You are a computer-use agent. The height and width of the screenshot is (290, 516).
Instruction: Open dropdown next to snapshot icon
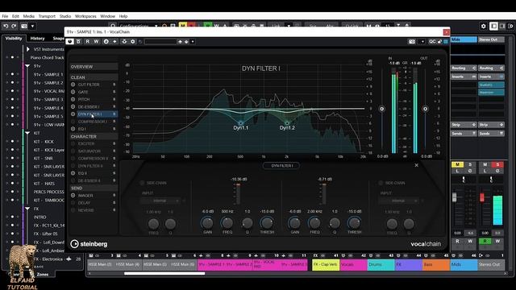pyautogui.click(x=422, y=41)
